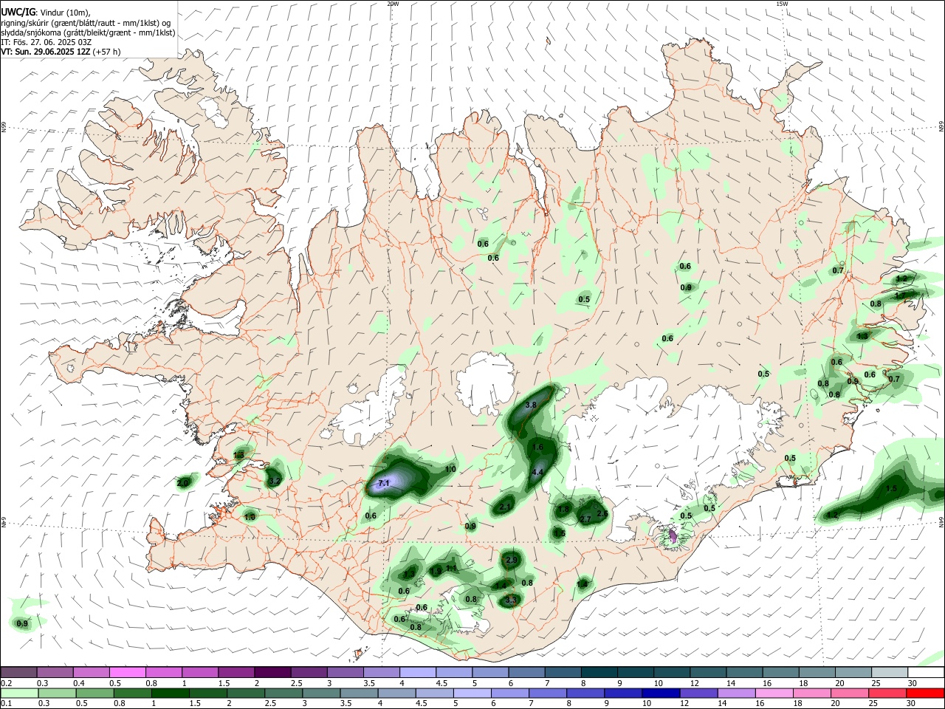Image resolution: width=945 pixels, height=709 pixels.
Task: Click the 0.9 value in the sea far southwest
Action: click(22, 623)
